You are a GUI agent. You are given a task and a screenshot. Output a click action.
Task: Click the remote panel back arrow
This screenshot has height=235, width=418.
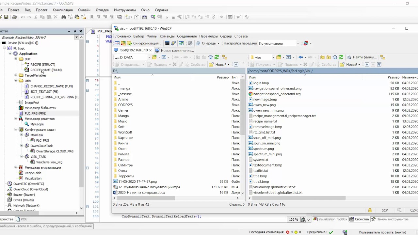click(300, 57)
